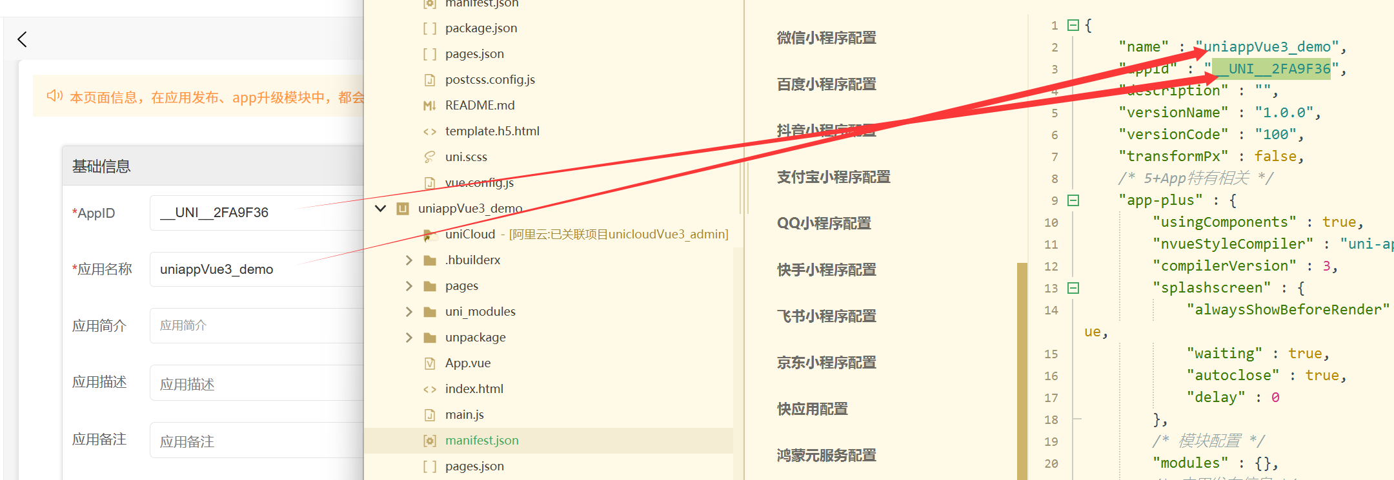Open the main.js file
This screenshot has width=1394, height=480.
click(x=465, y=415)
